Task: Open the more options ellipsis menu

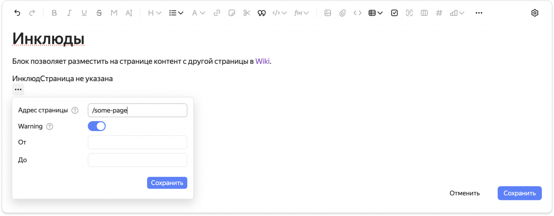Action: [479, 13]
